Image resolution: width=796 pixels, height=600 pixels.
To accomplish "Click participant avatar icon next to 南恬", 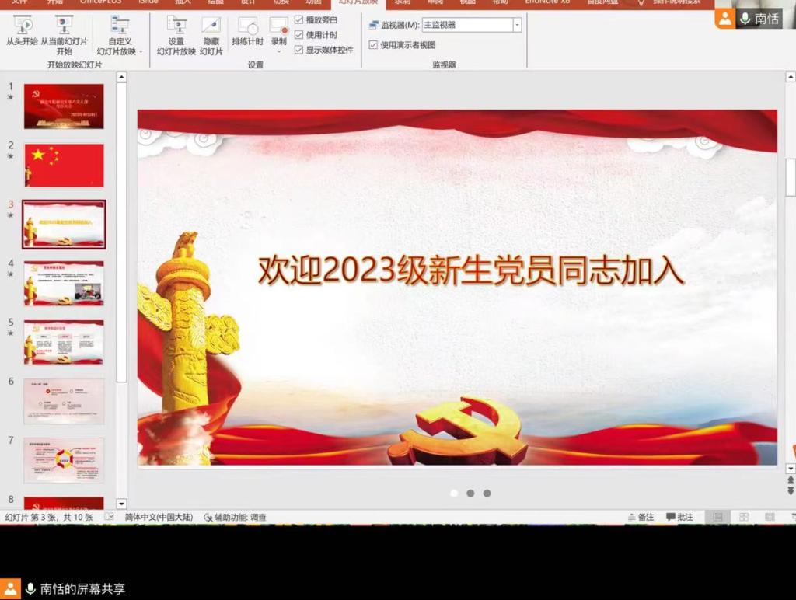I will coord(725,19).
